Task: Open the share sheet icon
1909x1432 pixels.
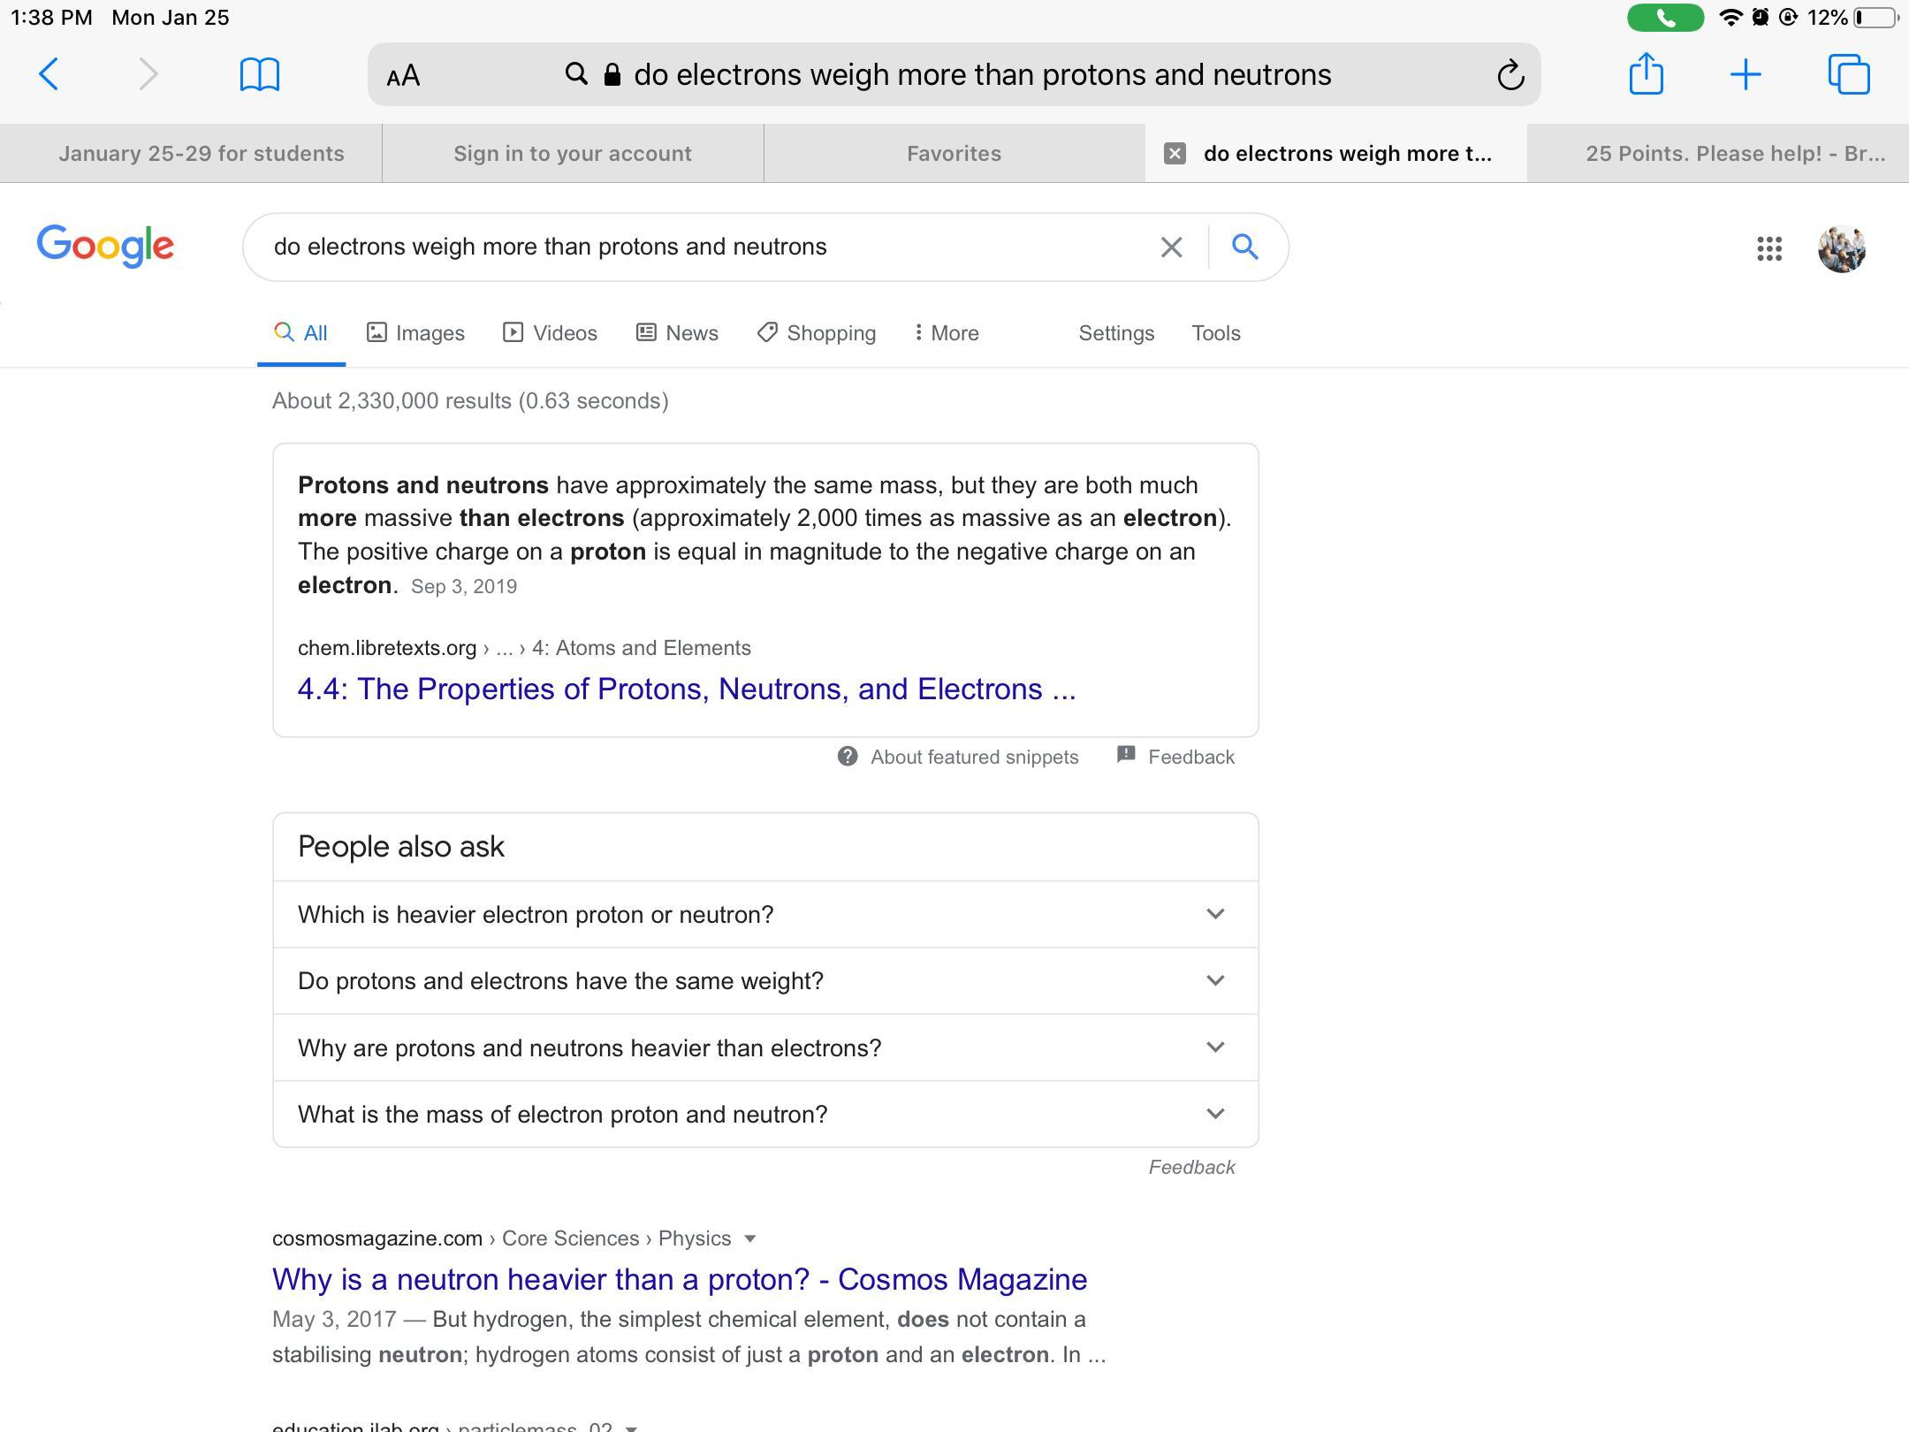Action: (1646, 74)
